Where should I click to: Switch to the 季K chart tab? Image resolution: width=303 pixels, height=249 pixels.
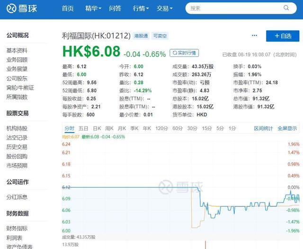(134, 129)
